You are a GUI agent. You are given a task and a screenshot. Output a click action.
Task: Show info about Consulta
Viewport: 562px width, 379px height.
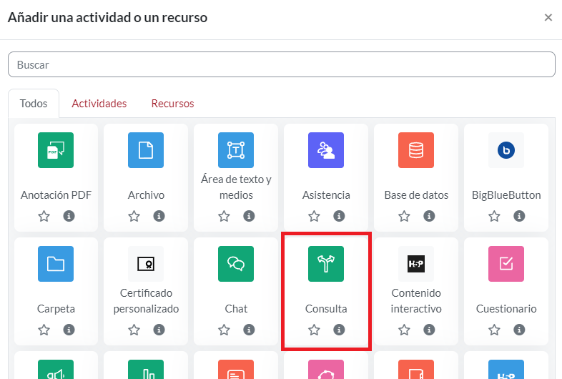click(339, 329)
